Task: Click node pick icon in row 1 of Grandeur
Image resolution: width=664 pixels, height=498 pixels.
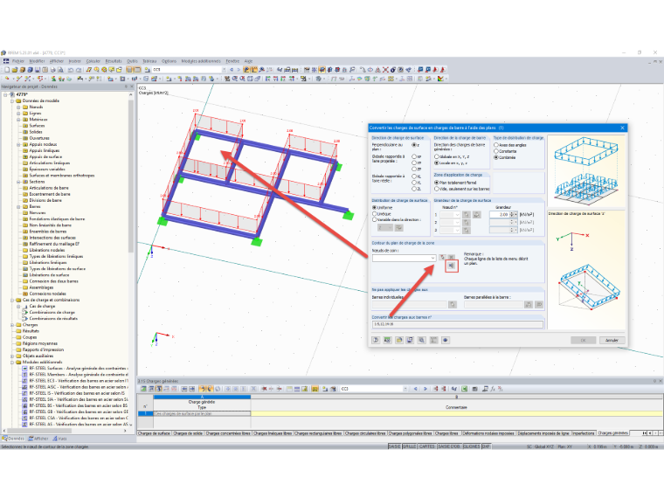Action: (x=467, y=215)
